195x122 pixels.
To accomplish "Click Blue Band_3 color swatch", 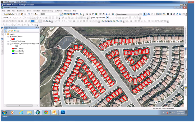I will pyautogui.click(x=13, y=53).
